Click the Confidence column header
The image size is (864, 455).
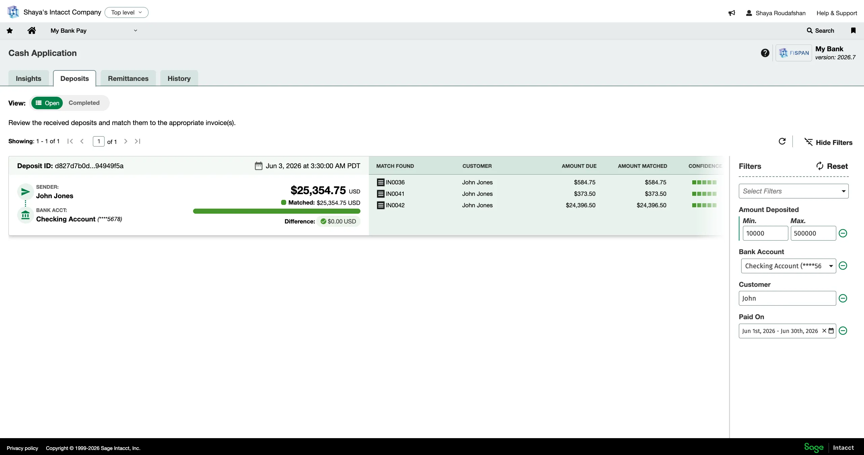click(705, 166)
